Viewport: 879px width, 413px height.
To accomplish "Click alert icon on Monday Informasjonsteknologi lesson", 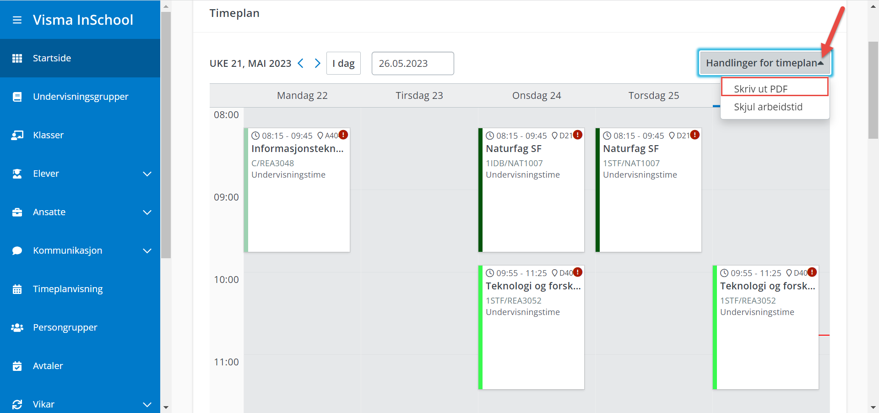I will (x=343, y=135).
